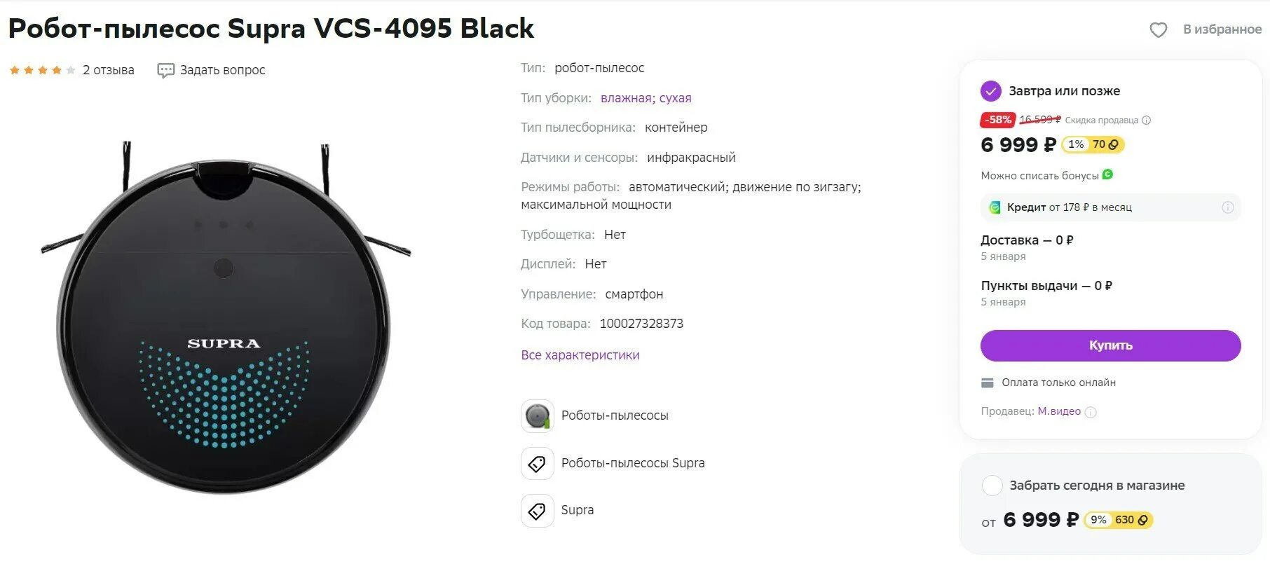
Task: Click the info icon beside seller М.видео
Action: click(x=1090, y=412)
